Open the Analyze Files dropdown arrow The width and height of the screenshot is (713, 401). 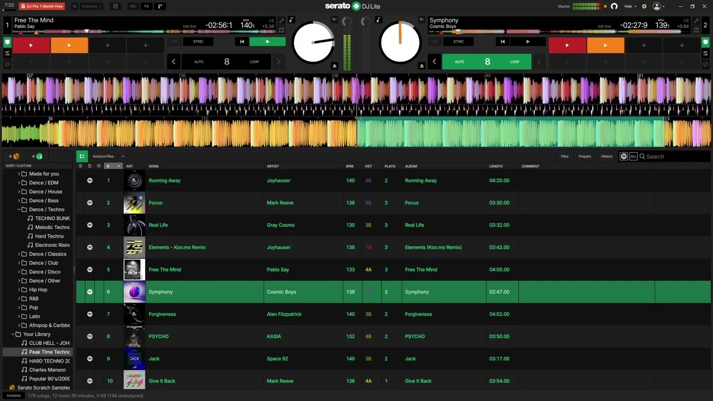pyautogui.click(x=123, y=157)
